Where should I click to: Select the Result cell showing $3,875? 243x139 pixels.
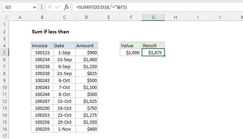coord(153,52)
